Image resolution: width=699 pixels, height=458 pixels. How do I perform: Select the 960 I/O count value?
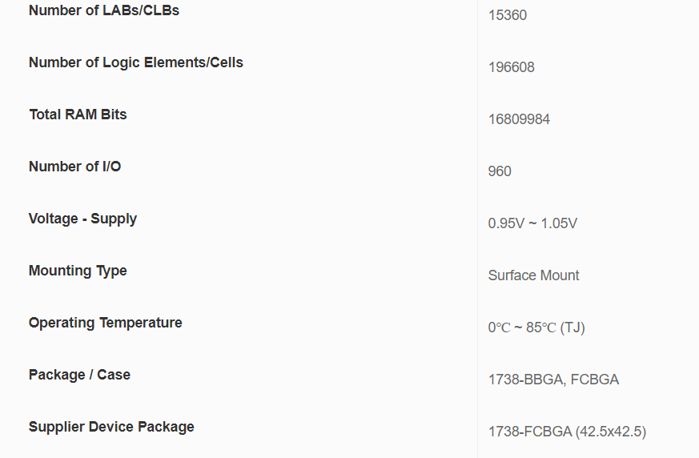(x=500, y=171)
